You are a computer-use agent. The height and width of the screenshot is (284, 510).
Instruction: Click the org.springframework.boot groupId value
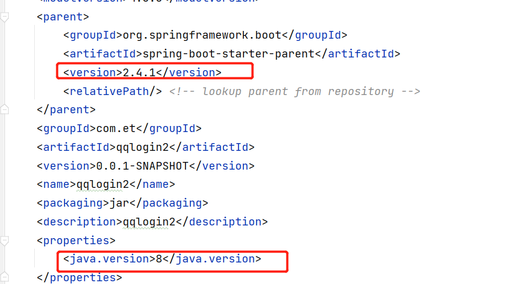202,35
